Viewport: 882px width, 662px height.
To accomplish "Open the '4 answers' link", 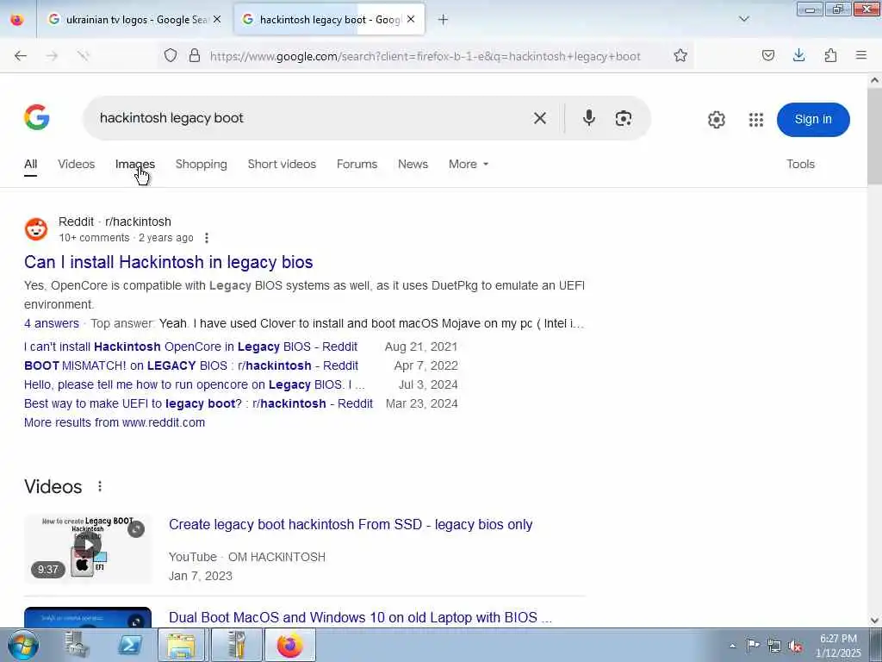I will [51, 324].
